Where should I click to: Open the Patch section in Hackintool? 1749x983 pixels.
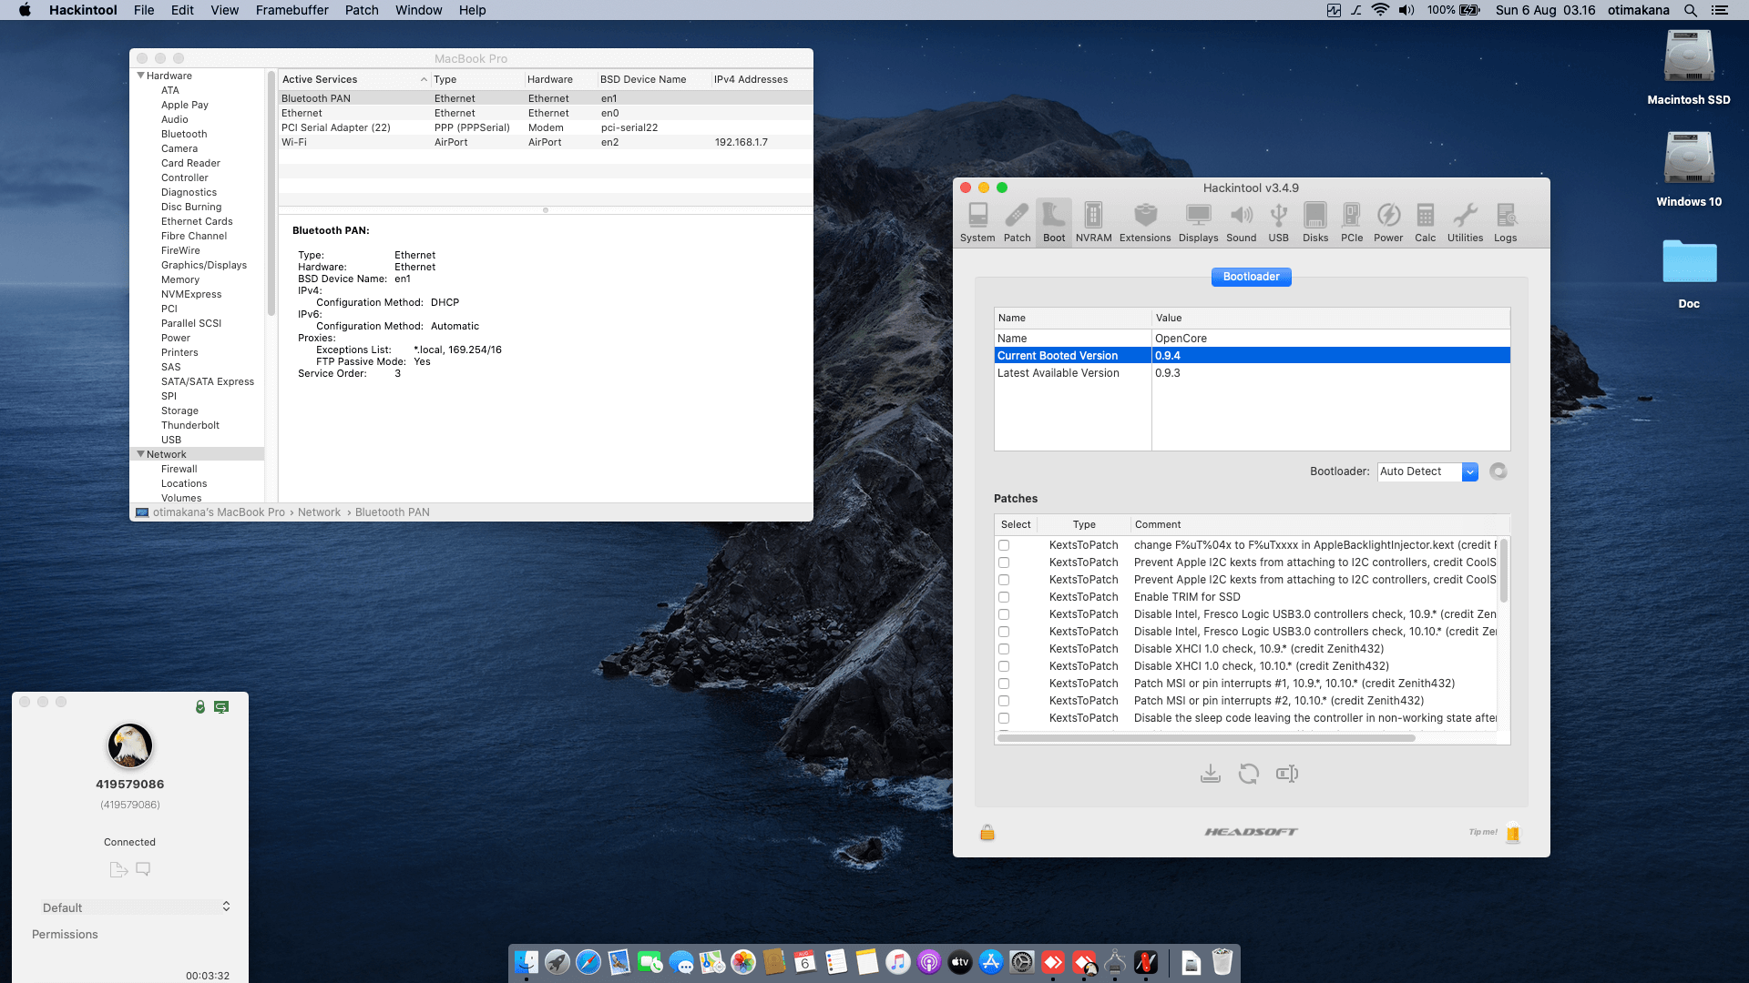coord(1017,223)
